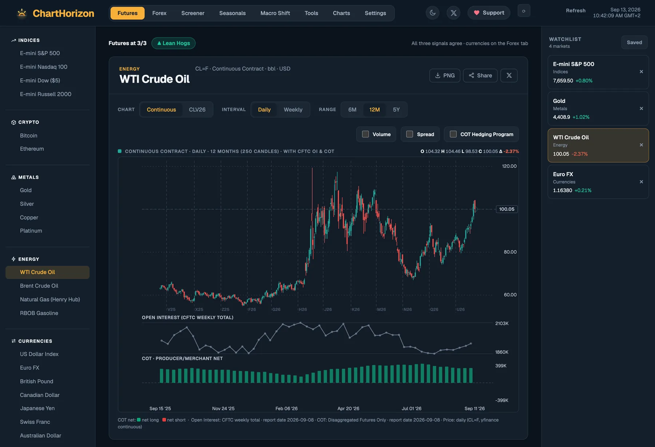The height and width of the screenshot is (447, 655).
Task: Click the Currencies swap arrows icon
Action: pyautogui.click(x=13, y=341)
